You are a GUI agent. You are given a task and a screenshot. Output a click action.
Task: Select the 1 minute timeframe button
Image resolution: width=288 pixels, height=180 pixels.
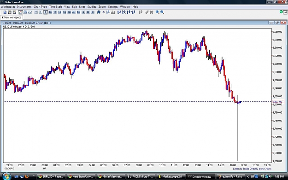[x=41, y=12]
